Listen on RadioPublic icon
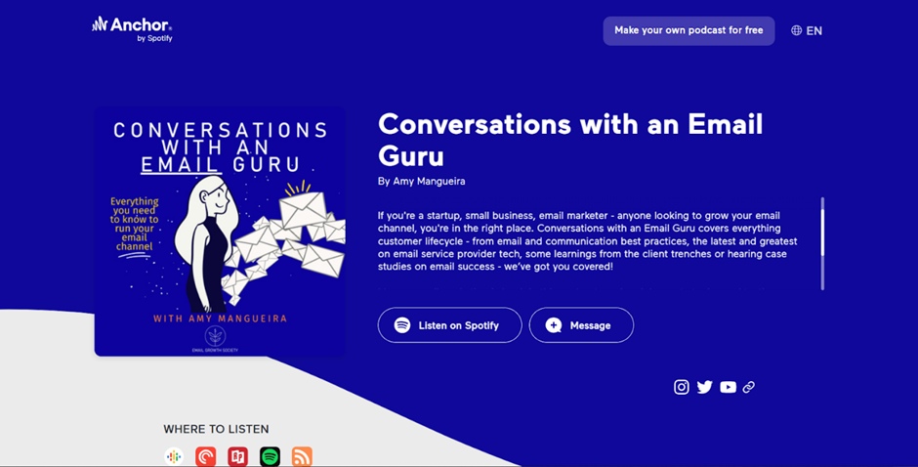This screenshot has height=467, width=918. [237, 456]
